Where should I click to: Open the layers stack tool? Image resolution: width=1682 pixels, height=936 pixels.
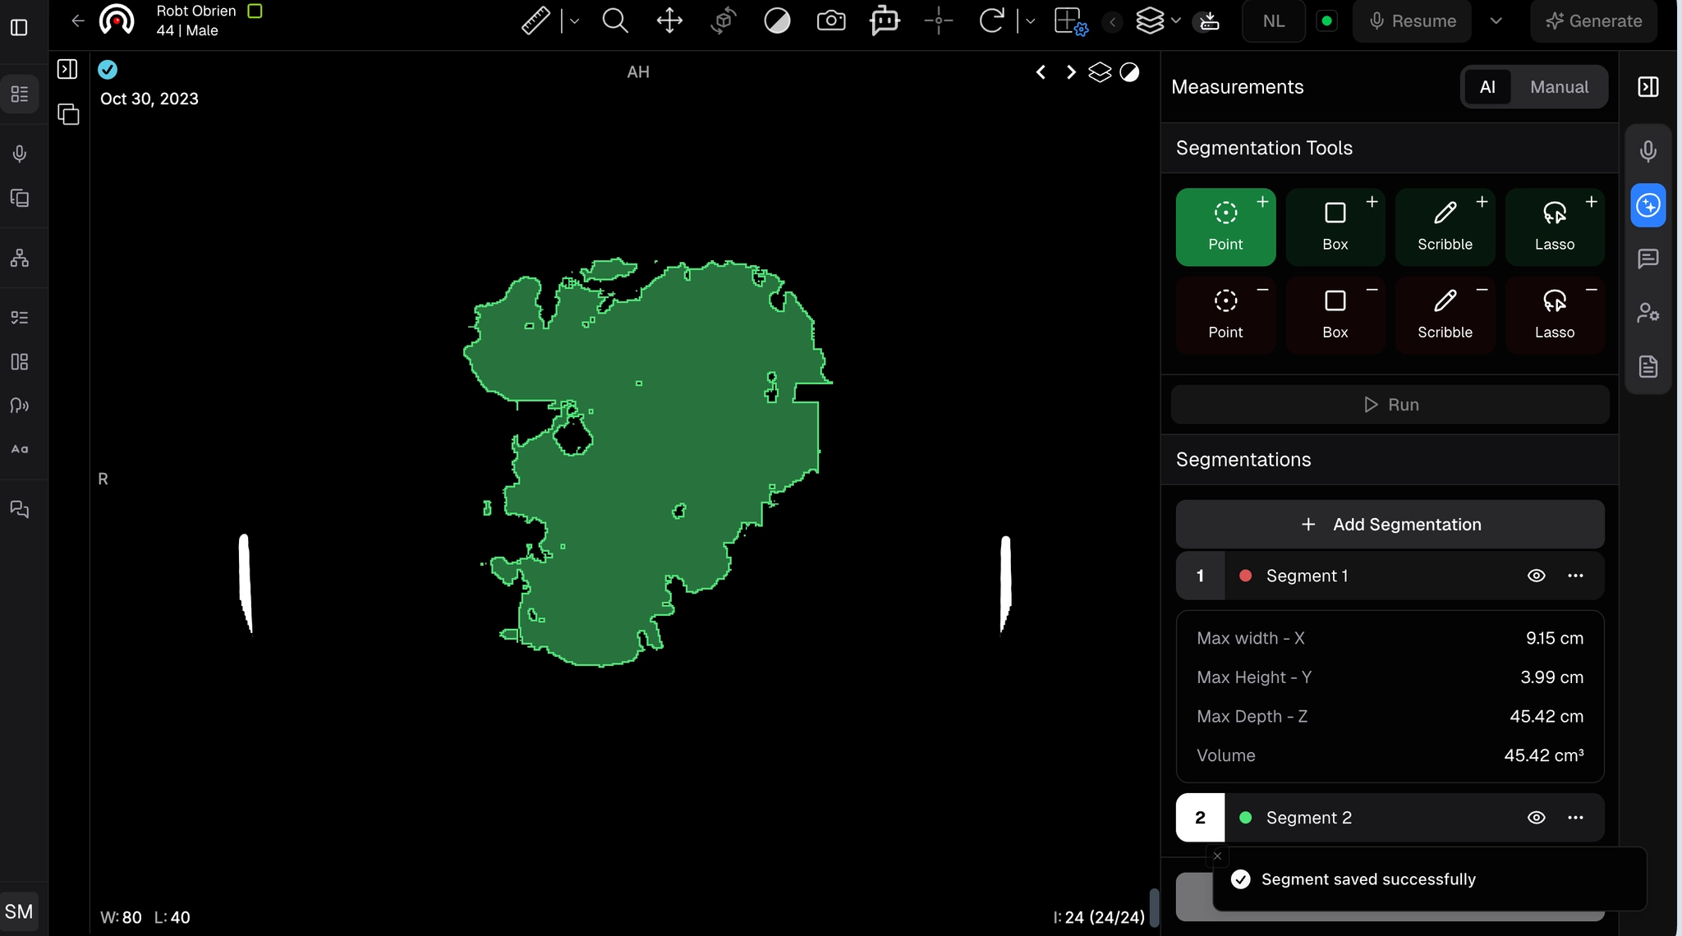[x=1150, y=21]
